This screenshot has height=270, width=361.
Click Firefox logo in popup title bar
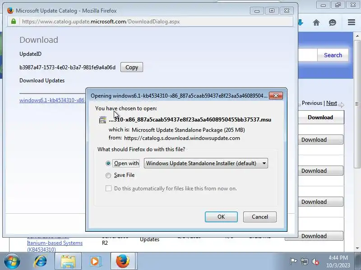tap(10, 10)
